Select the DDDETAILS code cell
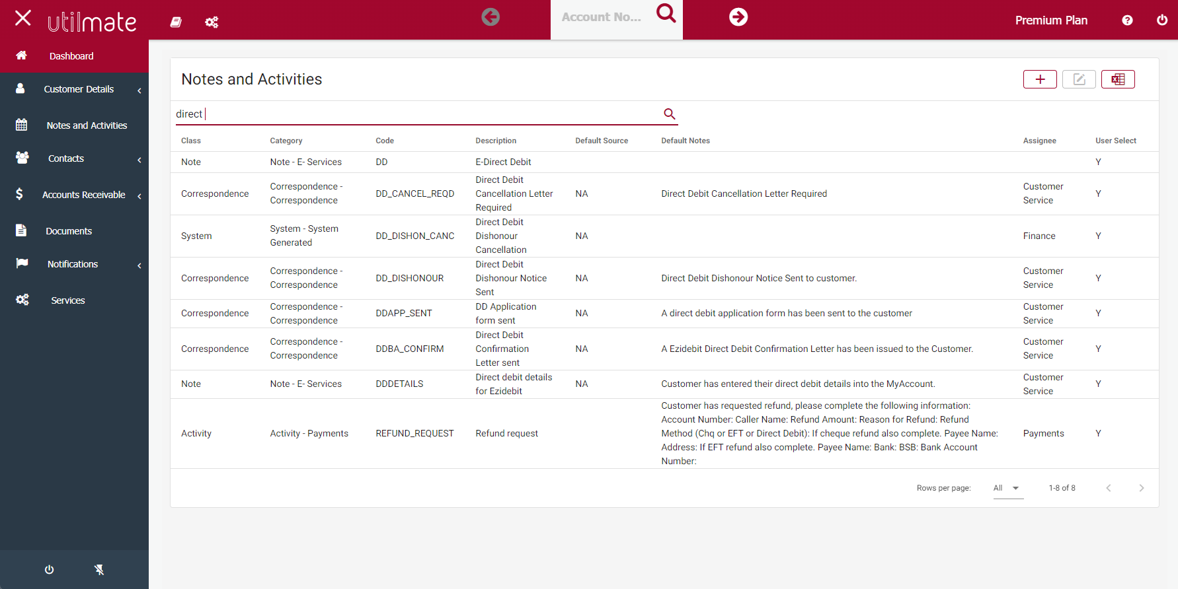Viewport: 1178px width, 589px height. point(399,384)
